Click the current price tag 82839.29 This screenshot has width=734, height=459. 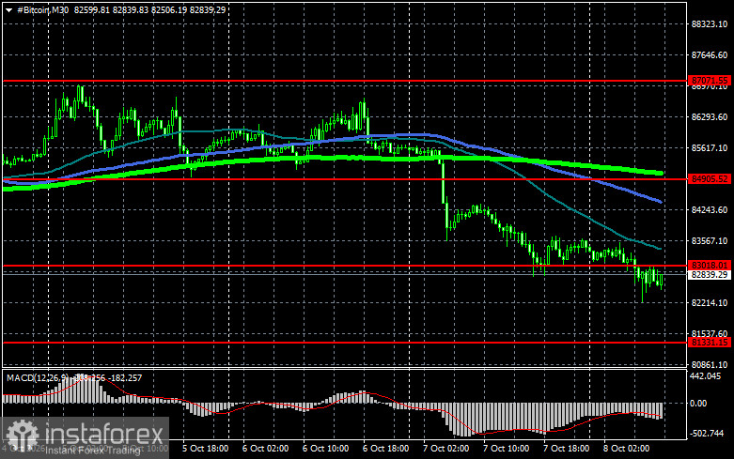coord(710,275)
